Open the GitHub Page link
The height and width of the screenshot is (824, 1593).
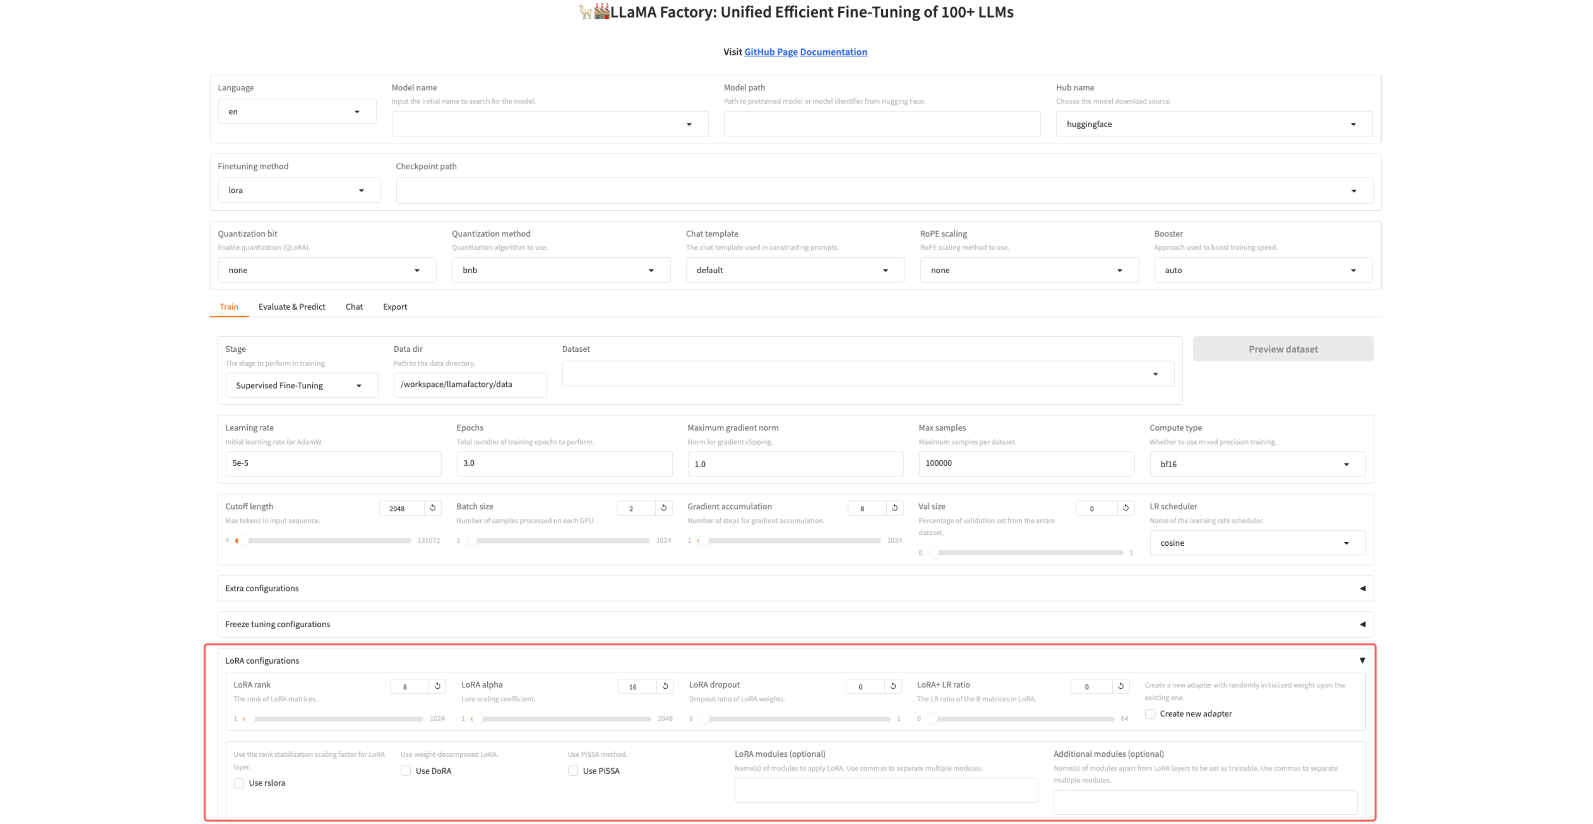[770, 52]
